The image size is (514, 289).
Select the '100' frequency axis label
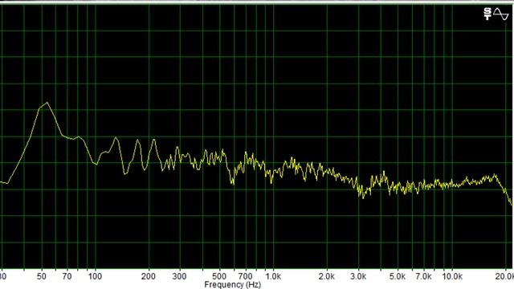[95, 276]
